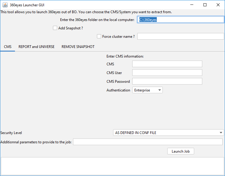The image size is (225, 176).
Task: Click inside the bottom output log area
Action: click(113, 166)
